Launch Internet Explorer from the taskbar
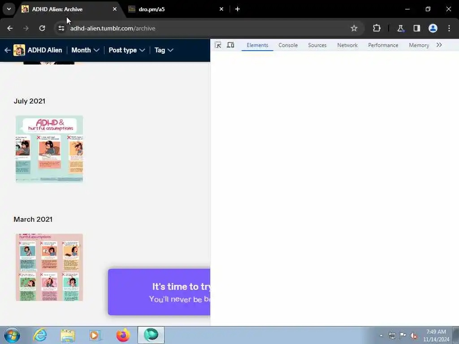 [x=40, y=335]
